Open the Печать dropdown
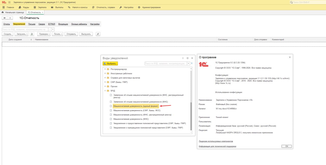The image size is (326, 165). tap(57, 34)
